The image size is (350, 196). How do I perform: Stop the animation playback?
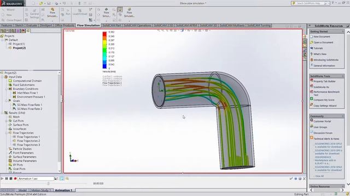coord(11,179)
